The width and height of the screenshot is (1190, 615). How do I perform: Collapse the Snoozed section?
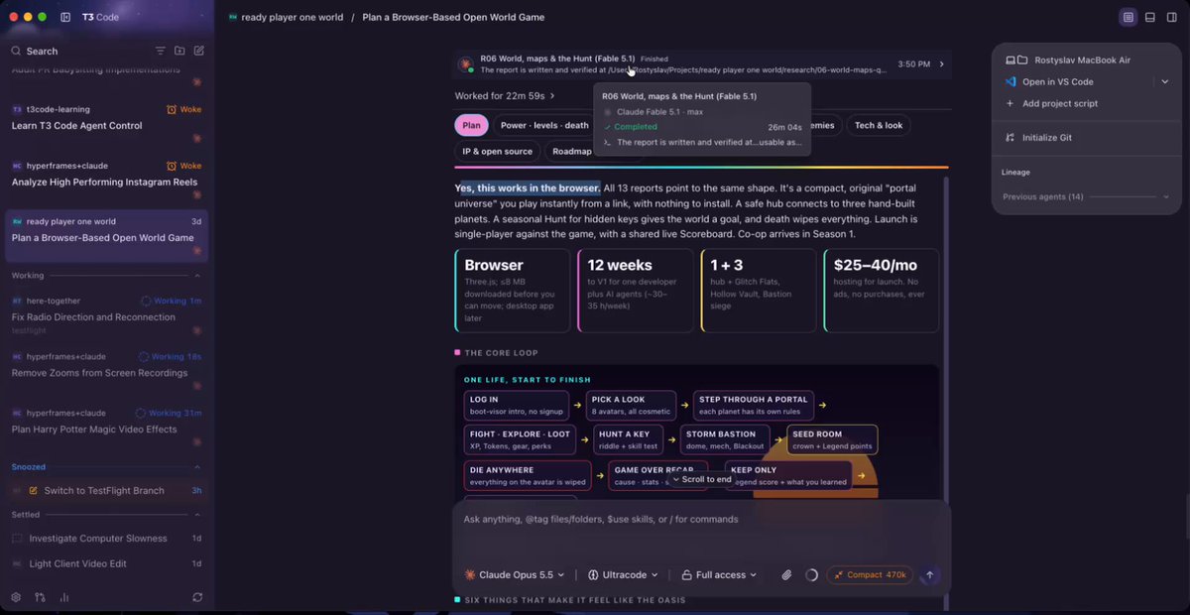[x=197, y=467]
